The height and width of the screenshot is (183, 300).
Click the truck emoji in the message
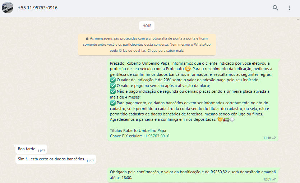pos(226,119)
